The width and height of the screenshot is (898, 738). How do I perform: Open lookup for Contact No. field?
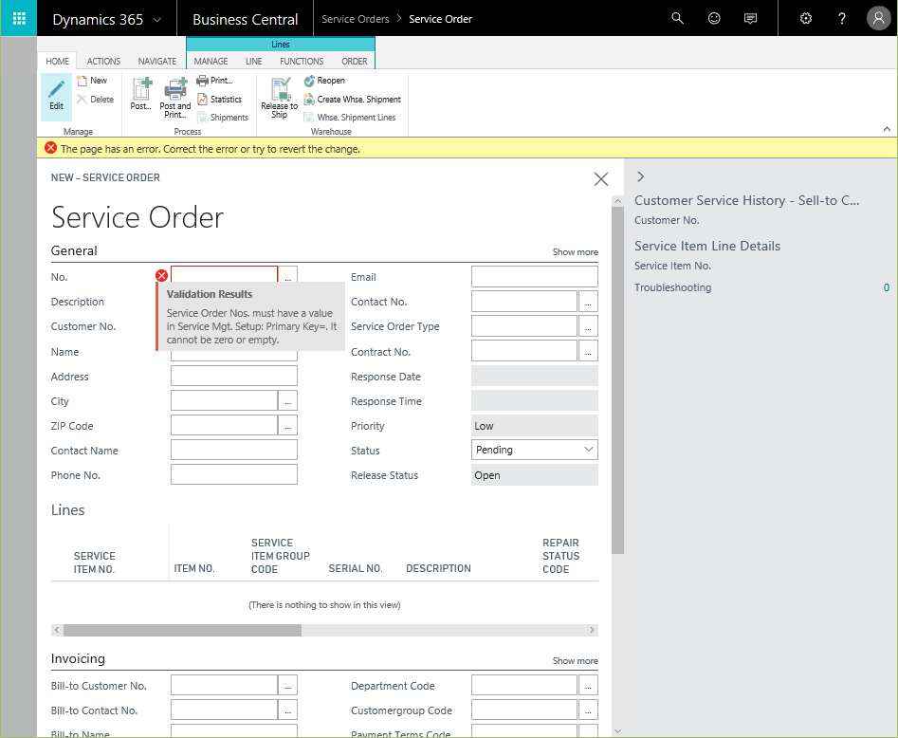click(588, 302)
